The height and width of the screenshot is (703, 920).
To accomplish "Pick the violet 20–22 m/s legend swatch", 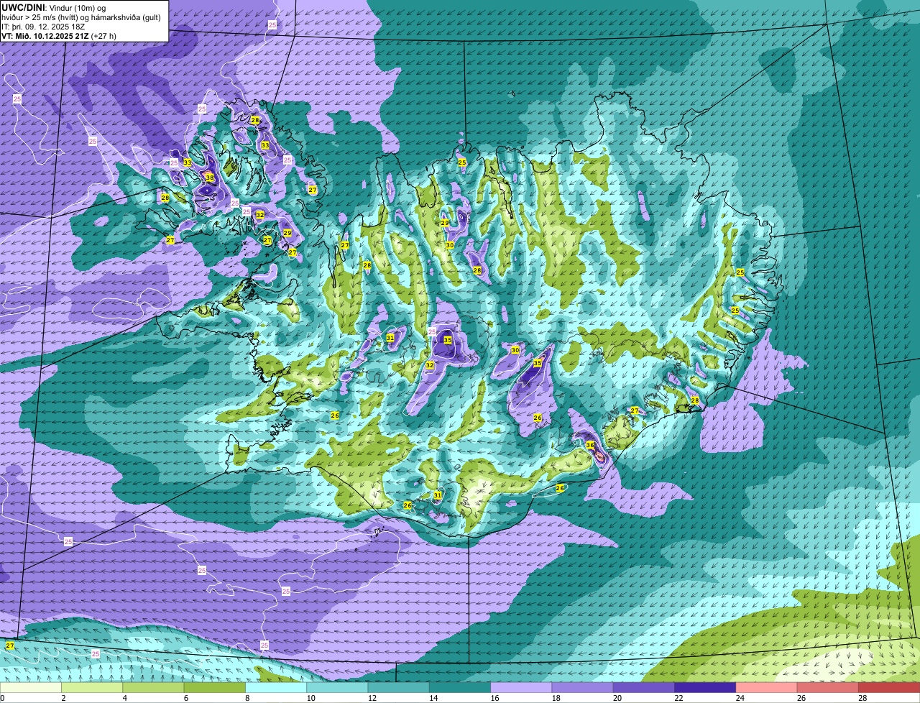I will pos(643,687).
